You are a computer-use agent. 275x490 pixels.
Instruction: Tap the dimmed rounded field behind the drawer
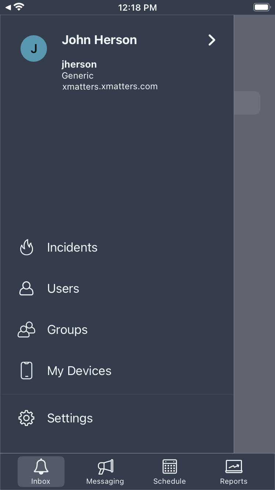tap(247, 103)
